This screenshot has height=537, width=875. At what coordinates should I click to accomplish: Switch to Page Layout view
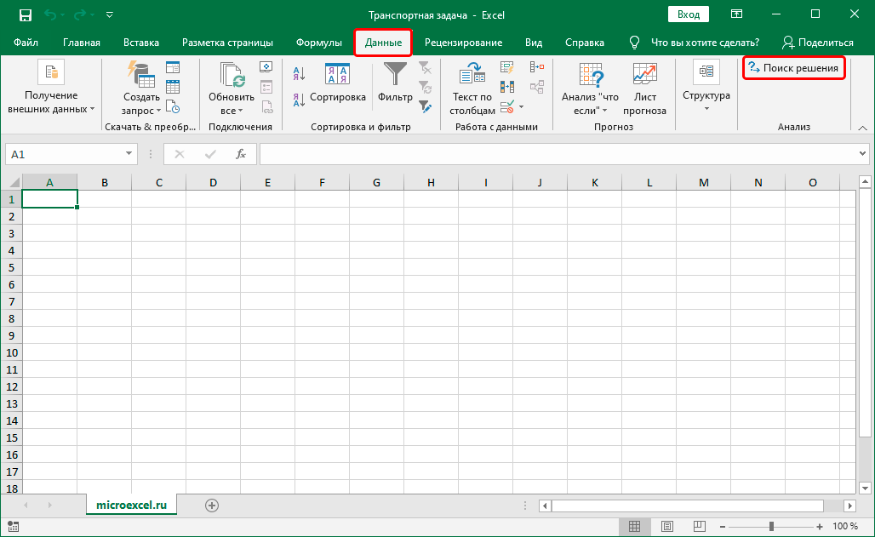667,527
